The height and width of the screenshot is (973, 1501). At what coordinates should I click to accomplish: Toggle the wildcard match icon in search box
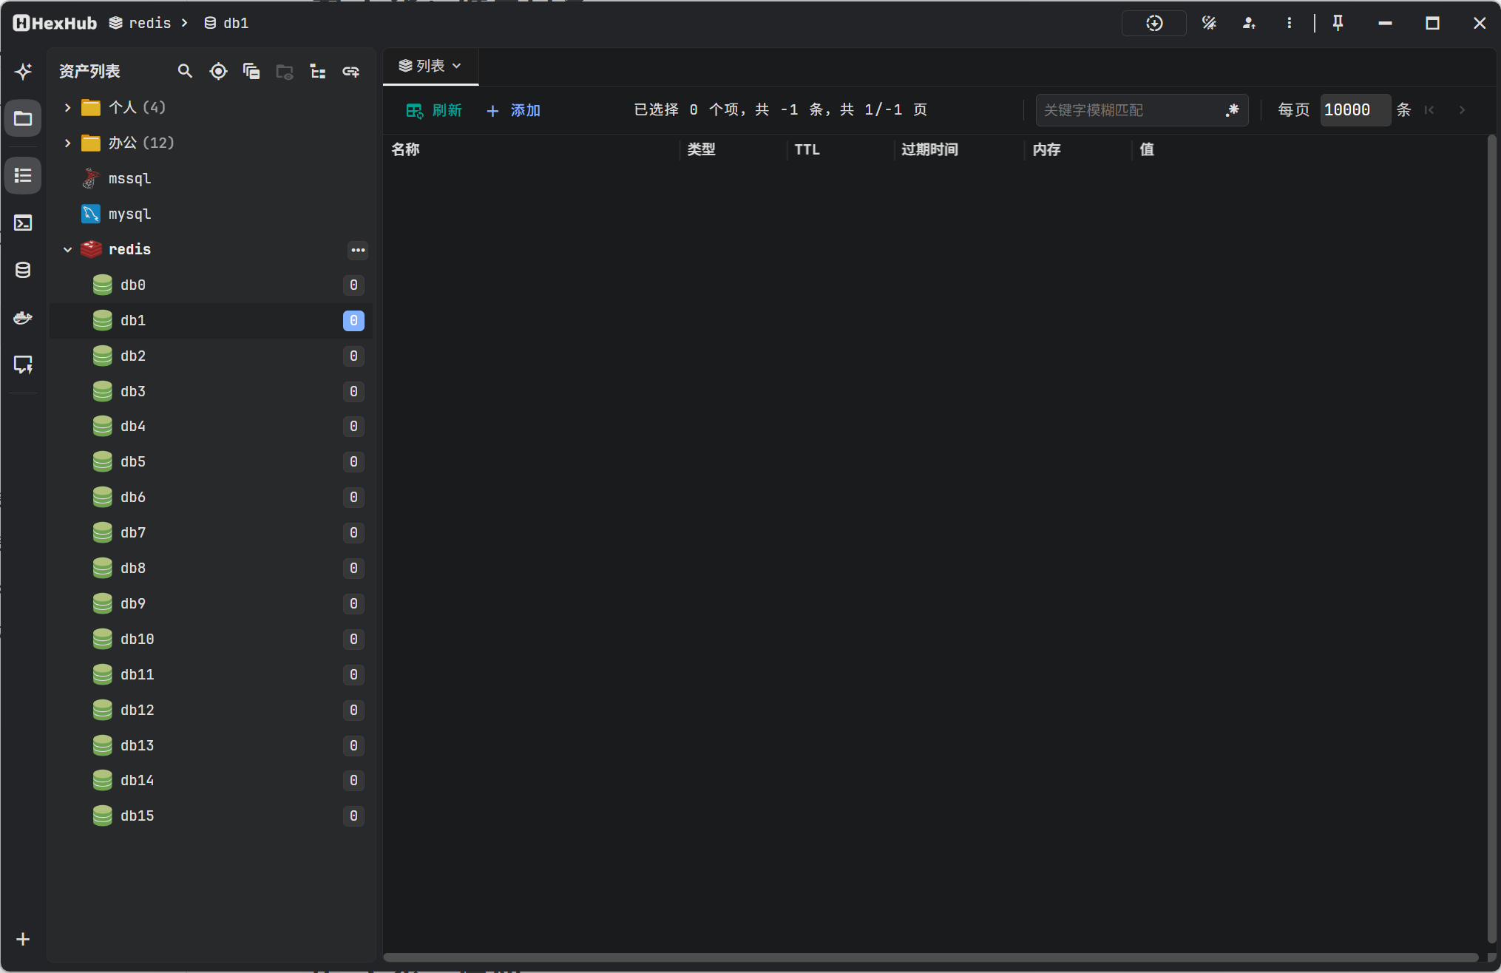(x=1232, y=110)
